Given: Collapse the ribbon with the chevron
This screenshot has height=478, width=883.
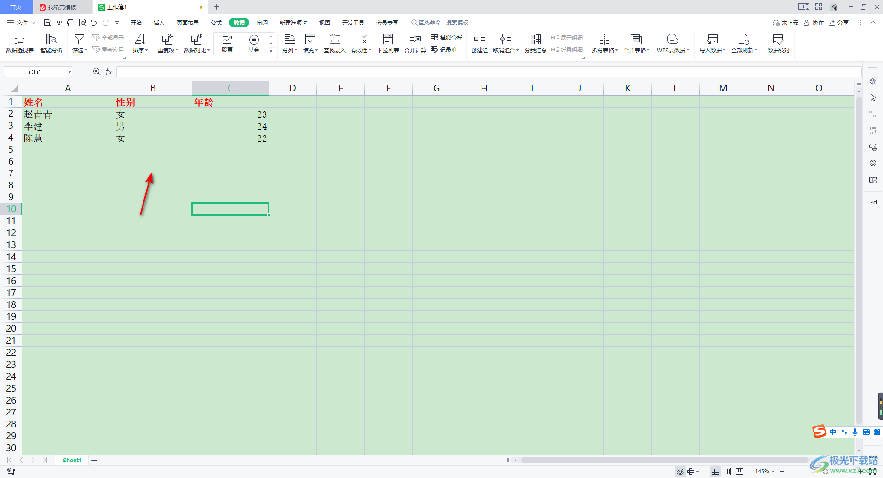Looking at the screenshot, I should (872, 23).
